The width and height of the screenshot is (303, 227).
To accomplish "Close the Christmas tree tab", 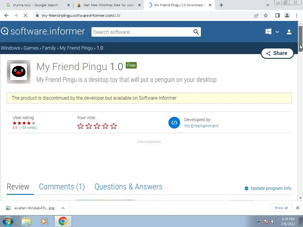I will (x=139, y=5).
